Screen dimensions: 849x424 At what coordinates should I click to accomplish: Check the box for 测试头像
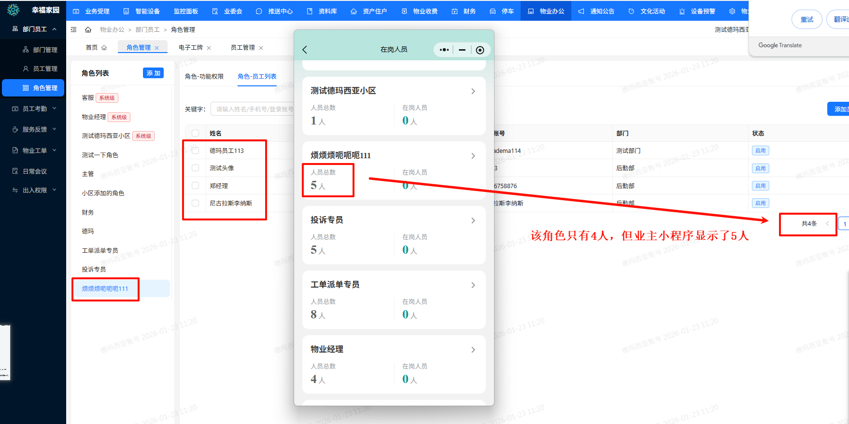(196, 168)
